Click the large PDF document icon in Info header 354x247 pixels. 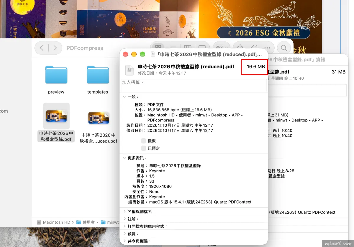point(130,70)
